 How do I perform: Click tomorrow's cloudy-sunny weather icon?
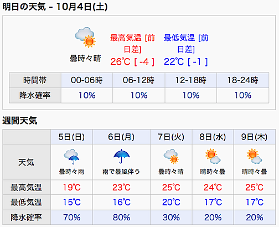[x=85, y=38]
